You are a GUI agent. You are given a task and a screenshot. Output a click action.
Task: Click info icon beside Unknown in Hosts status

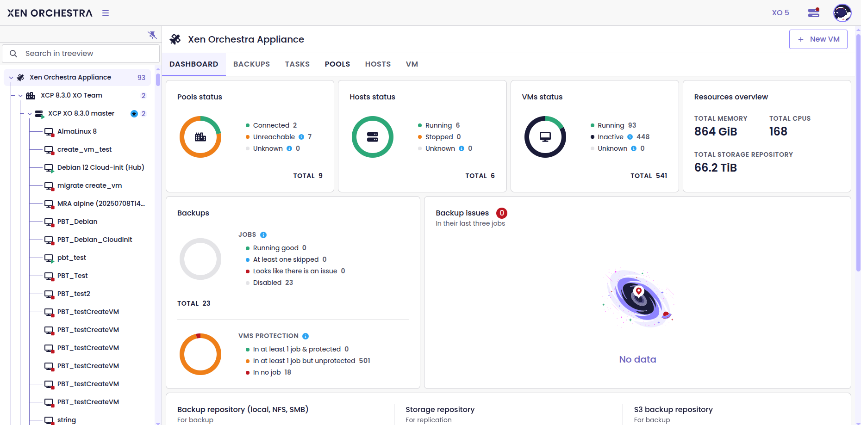pyautogui.click(x=462, y=148)
